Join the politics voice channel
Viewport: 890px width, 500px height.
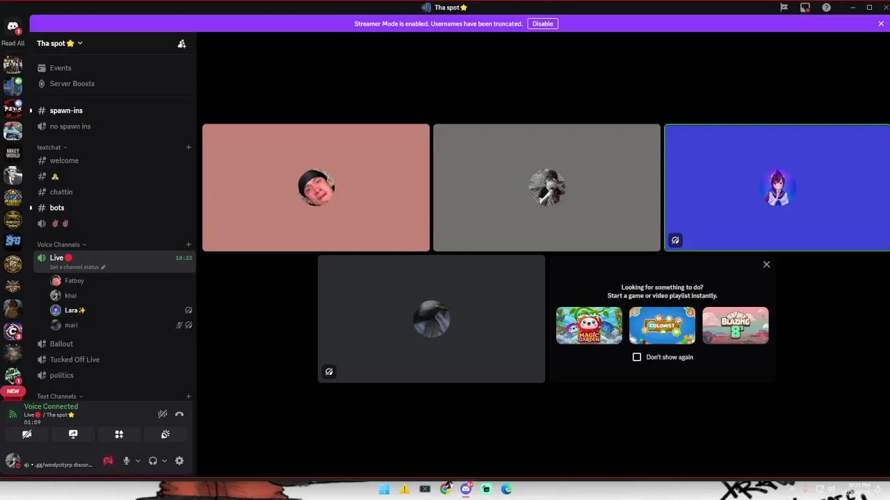point(115,375)
